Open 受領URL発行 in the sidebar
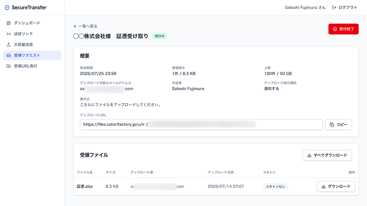 (x=32, y=66)
